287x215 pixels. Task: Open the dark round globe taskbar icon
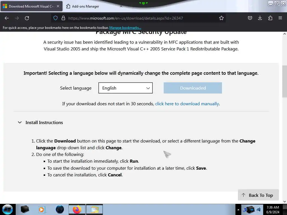click(60, 209)
